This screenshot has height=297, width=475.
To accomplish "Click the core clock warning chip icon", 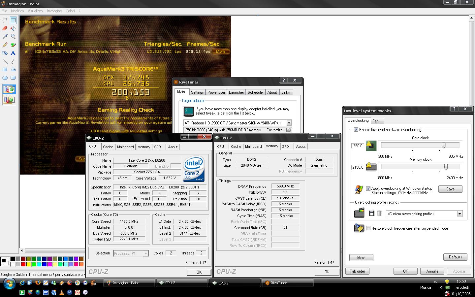I will (371, 146).
